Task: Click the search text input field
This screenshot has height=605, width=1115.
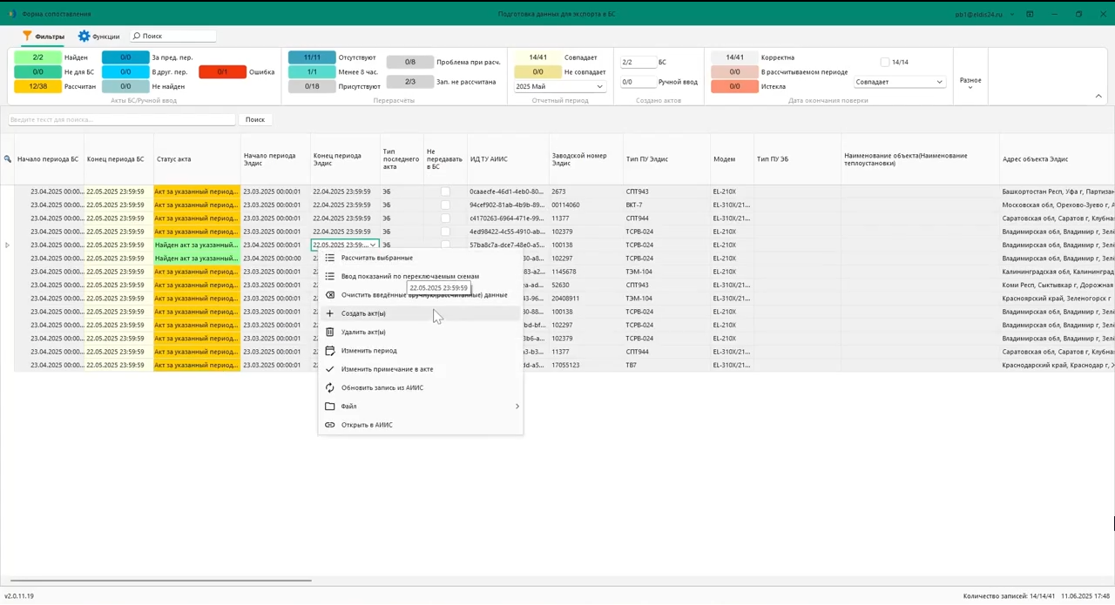Action: pyautogui.click(x=122, y=119)
